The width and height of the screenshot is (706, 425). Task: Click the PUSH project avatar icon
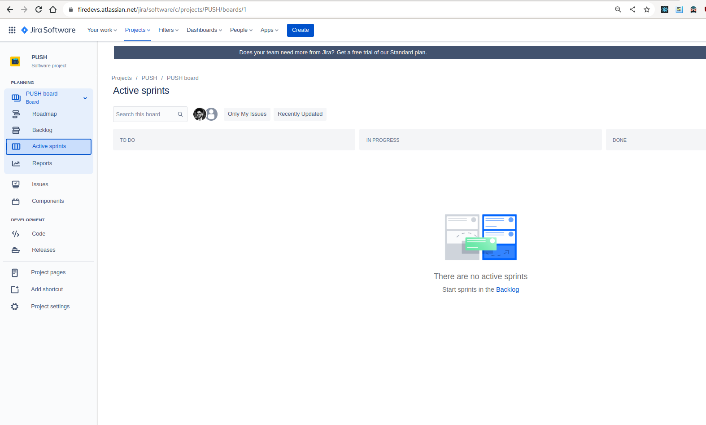click(x=15, y=61)
